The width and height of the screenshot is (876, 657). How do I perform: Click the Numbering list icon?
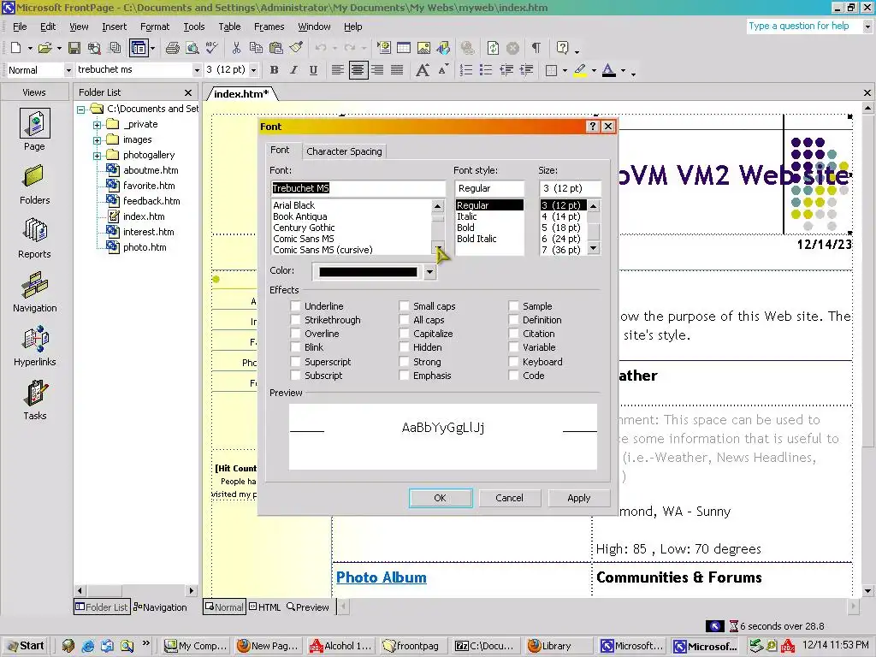coord(466,70)
